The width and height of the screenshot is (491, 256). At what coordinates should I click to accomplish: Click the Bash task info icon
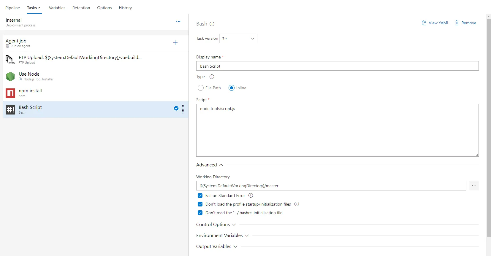[x=212, y=24]
